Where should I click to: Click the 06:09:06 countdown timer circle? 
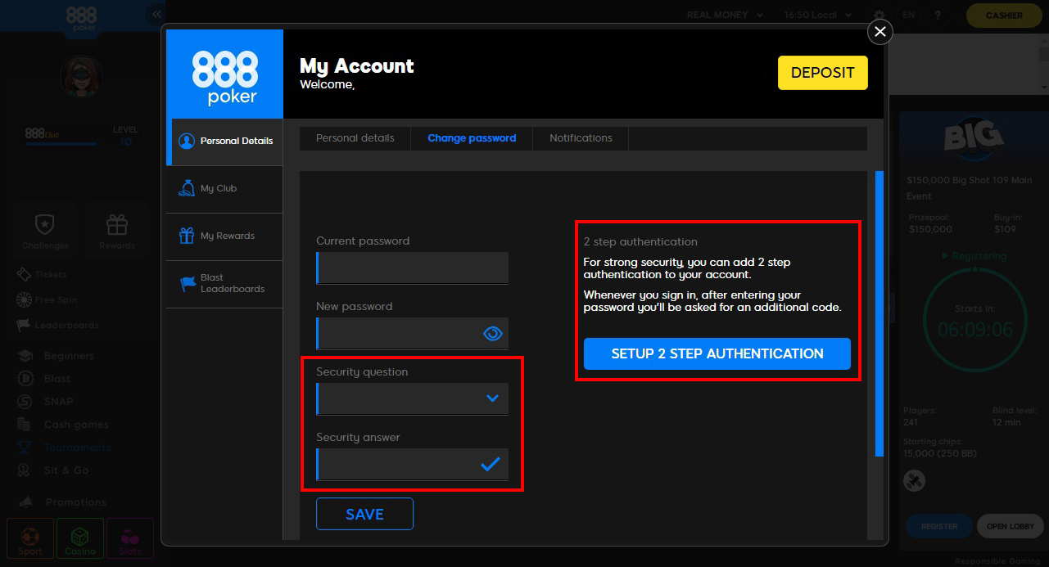pyautogui.click(x=975, y=320)
